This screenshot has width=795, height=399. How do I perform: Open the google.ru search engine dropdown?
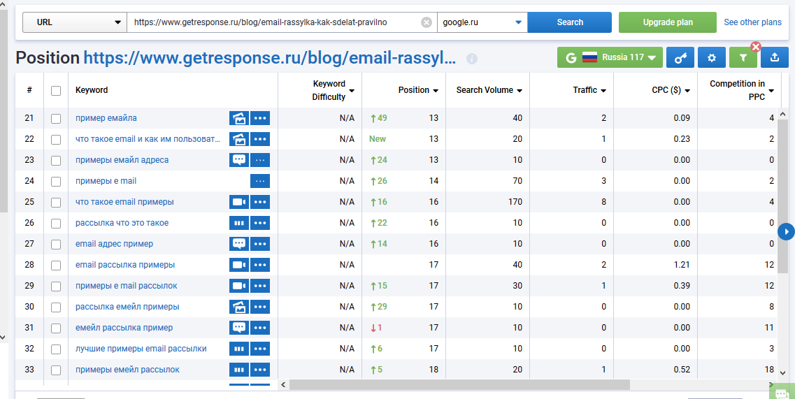[482, 22]
